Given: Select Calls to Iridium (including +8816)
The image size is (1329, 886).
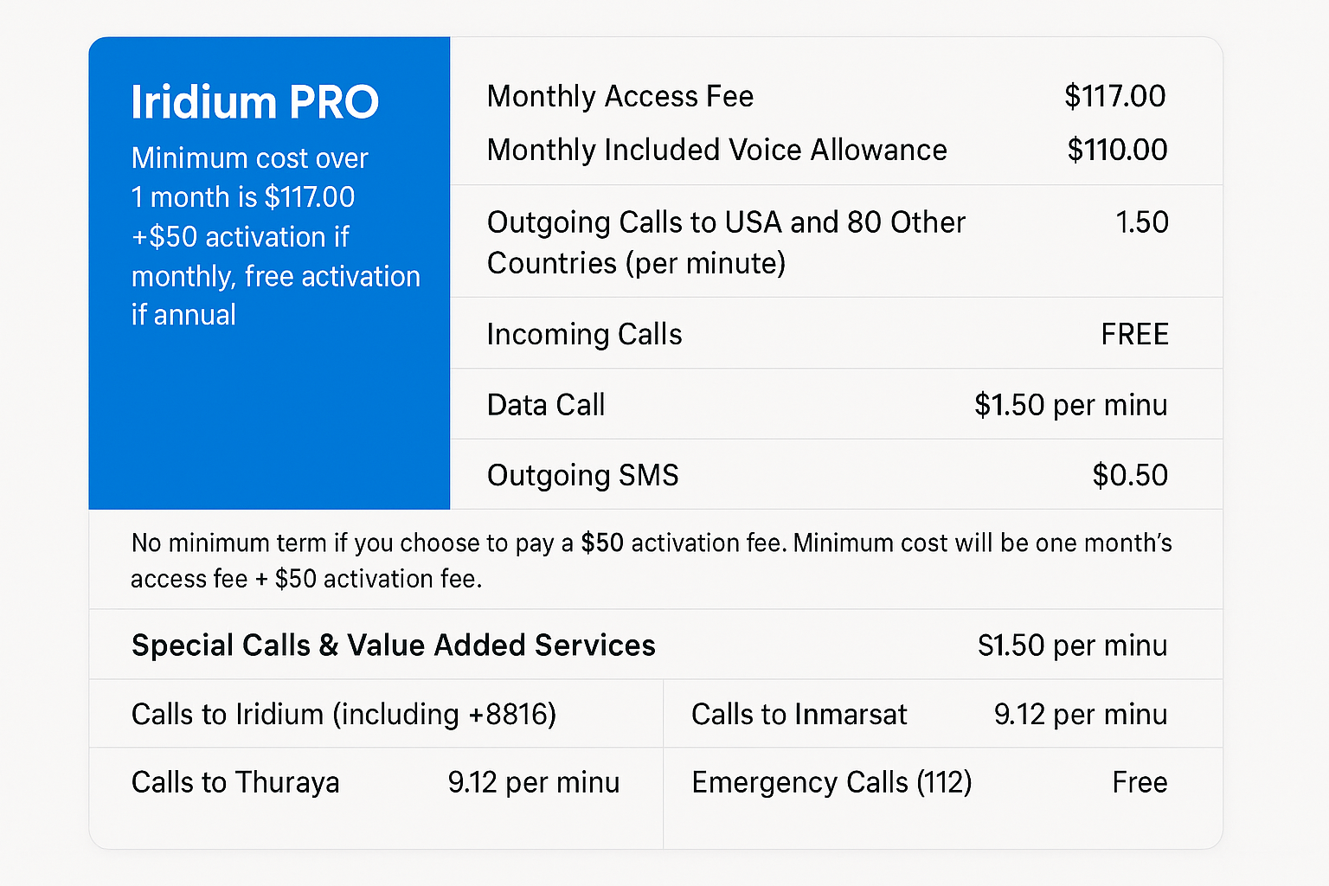Looking at the screenshot, I should click(343, 714).
